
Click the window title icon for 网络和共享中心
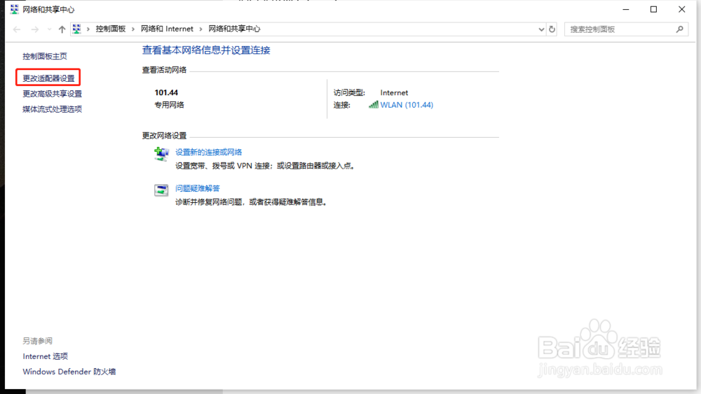click(14, 9)
